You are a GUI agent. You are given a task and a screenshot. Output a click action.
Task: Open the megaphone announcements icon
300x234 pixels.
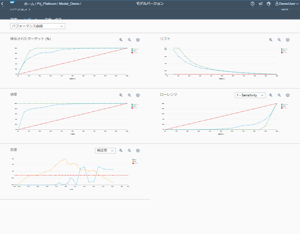[x=260, y=4]
